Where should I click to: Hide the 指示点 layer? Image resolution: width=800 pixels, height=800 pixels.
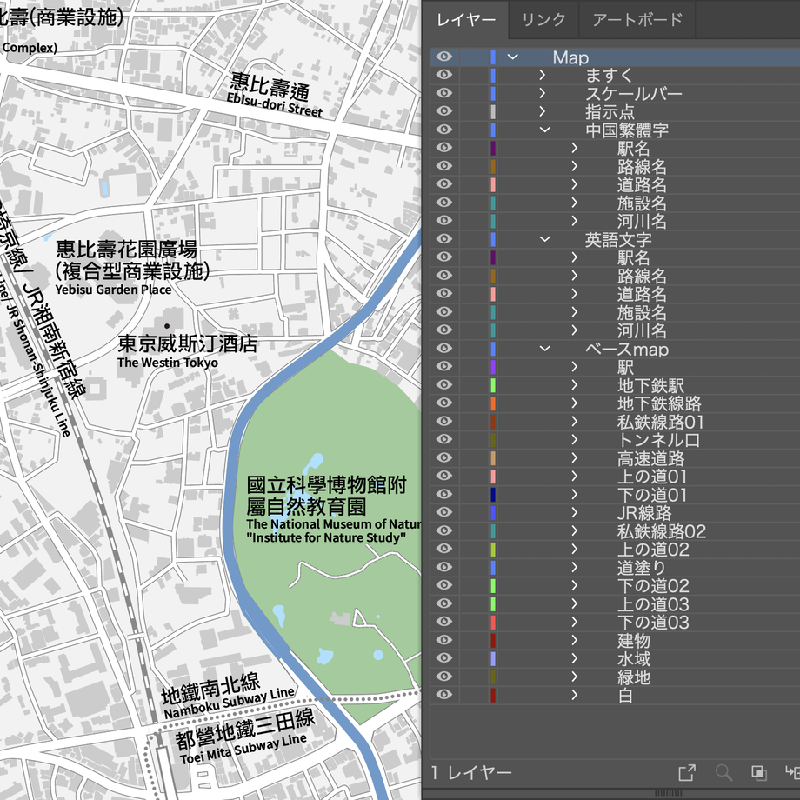[x=443, y=111]
